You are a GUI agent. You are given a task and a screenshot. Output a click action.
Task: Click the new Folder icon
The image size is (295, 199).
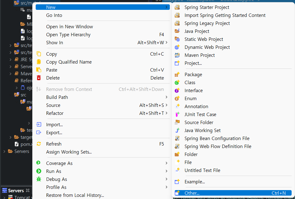click(x=177, y=154)
